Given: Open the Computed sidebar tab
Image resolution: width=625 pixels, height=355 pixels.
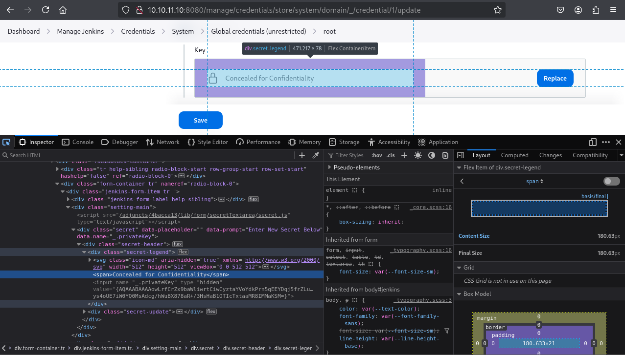Looking at the screenshot, I should (514, 155).
